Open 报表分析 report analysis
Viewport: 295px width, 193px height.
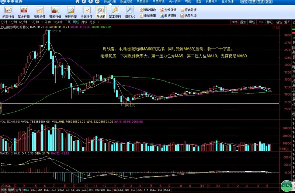pyautogui.click(x=188, y=10)
